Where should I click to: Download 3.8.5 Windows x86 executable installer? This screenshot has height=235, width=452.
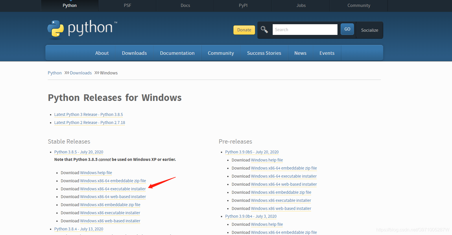[110, 213]
